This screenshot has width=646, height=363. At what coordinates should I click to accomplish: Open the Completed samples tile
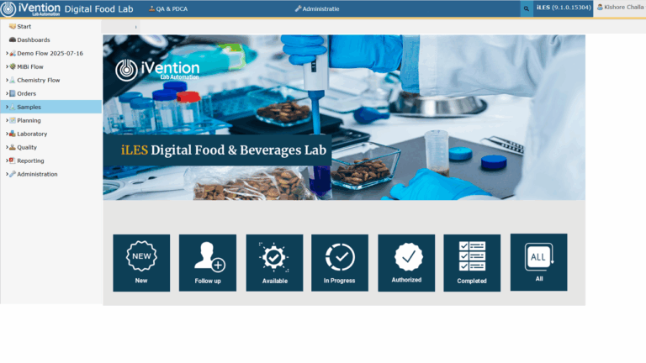472,263
